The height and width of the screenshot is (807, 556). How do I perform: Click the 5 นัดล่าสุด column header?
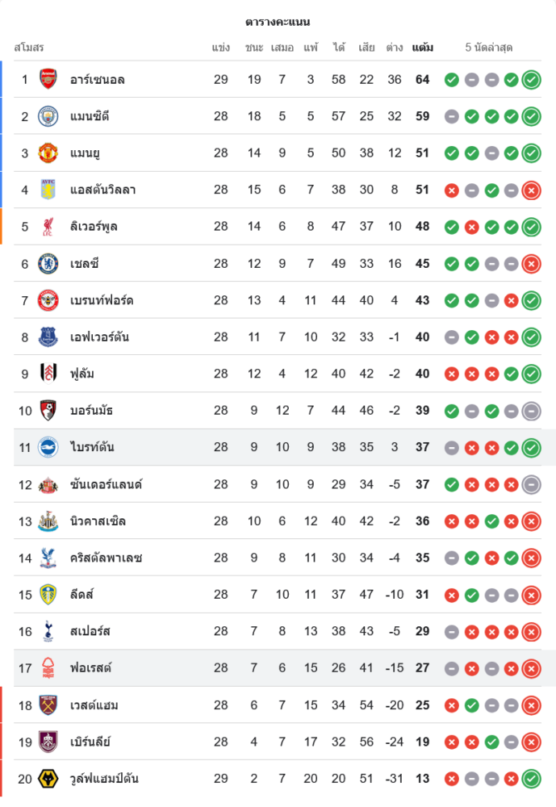(x=489, y=48)
